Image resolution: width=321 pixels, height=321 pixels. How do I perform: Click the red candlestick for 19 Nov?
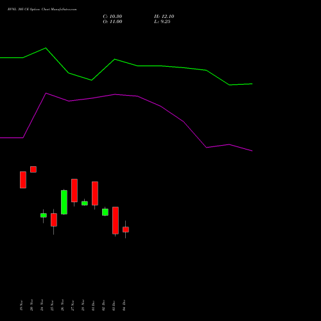(x=23, y=180)
